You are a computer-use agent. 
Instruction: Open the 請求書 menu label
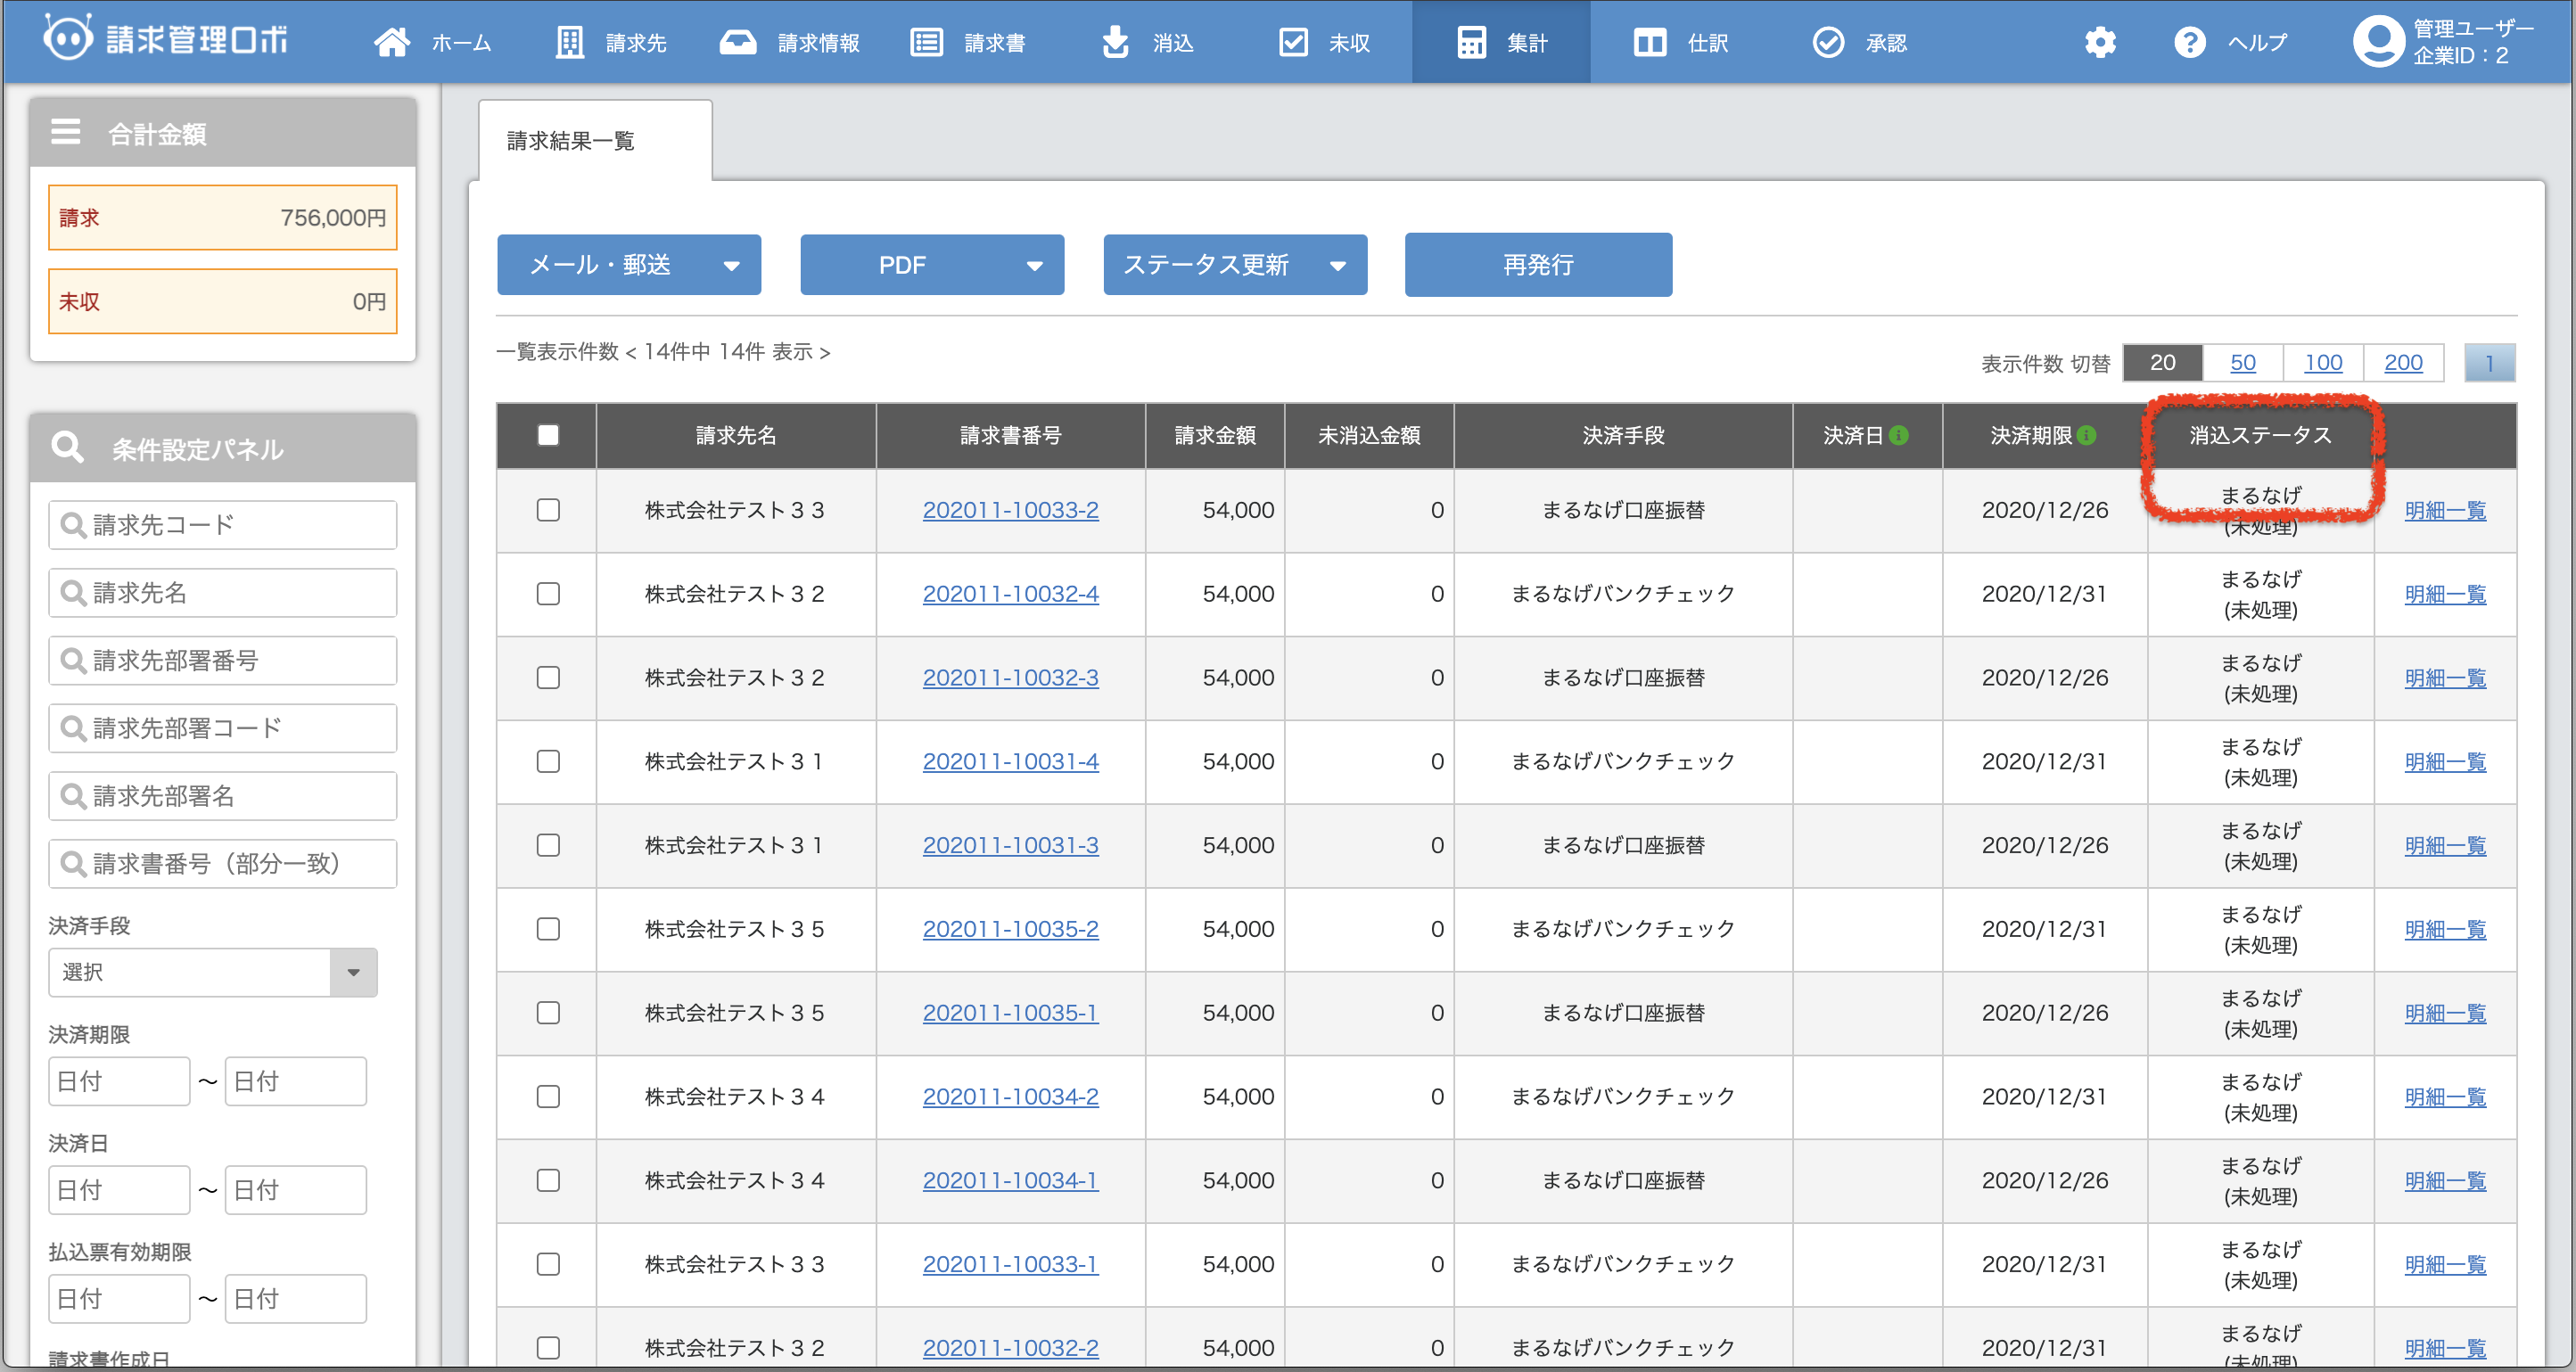click(x=994, y=43)
